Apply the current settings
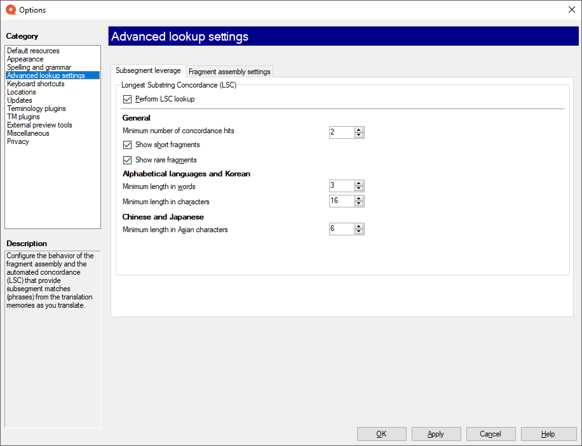 (x=436, y=434)
